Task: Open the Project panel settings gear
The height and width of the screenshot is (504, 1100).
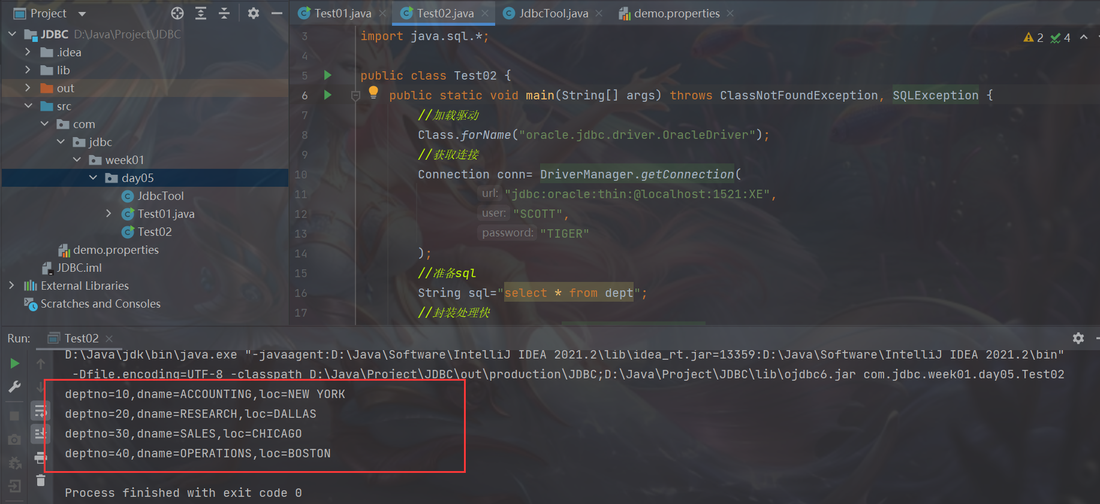Action: click(254, 13)
